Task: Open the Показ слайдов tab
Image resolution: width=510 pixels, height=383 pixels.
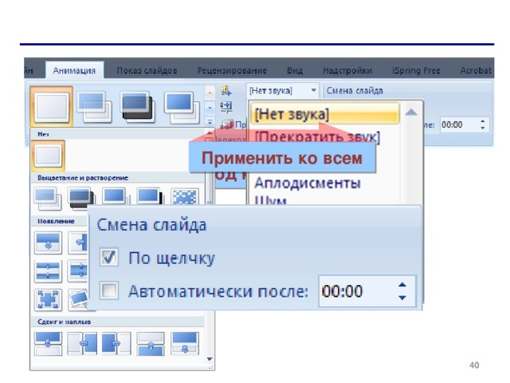Action: pos(147,70)
